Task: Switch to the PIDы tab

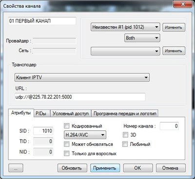Action: (x=42, y=113)
